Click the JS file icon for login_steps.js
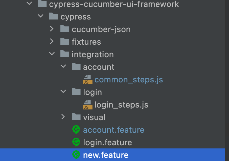229x161 pixels. 87,104
